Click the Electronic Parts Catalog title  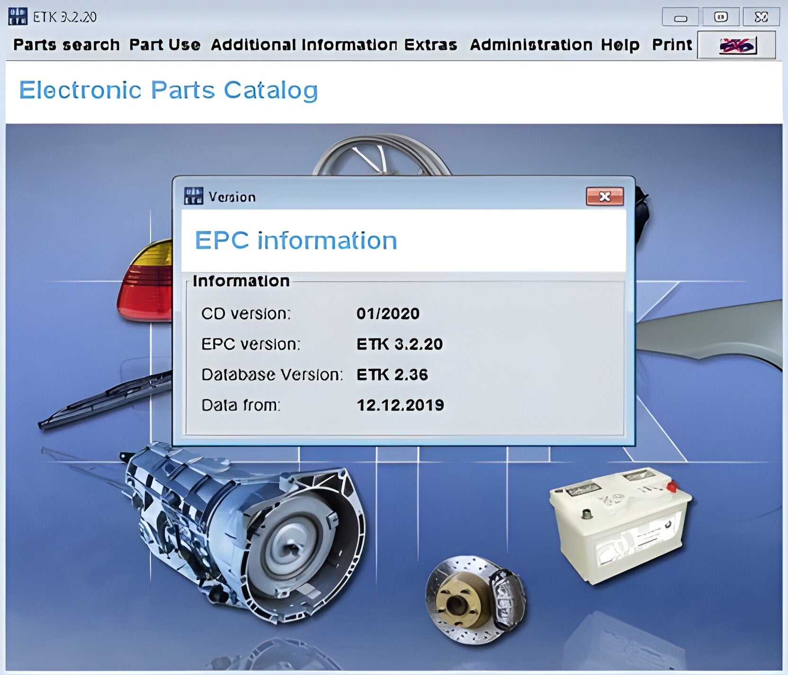pos(168,90)
